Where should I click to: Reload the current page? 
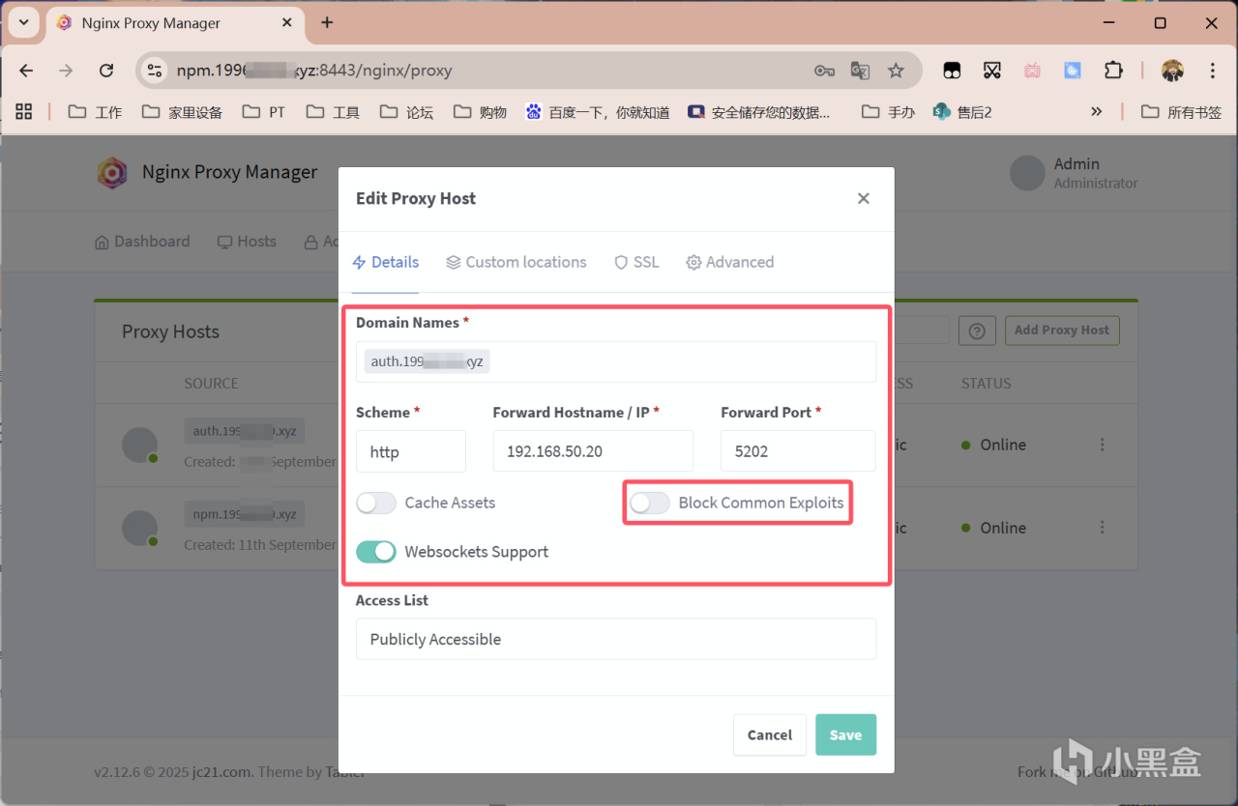[x=106, y=71]
